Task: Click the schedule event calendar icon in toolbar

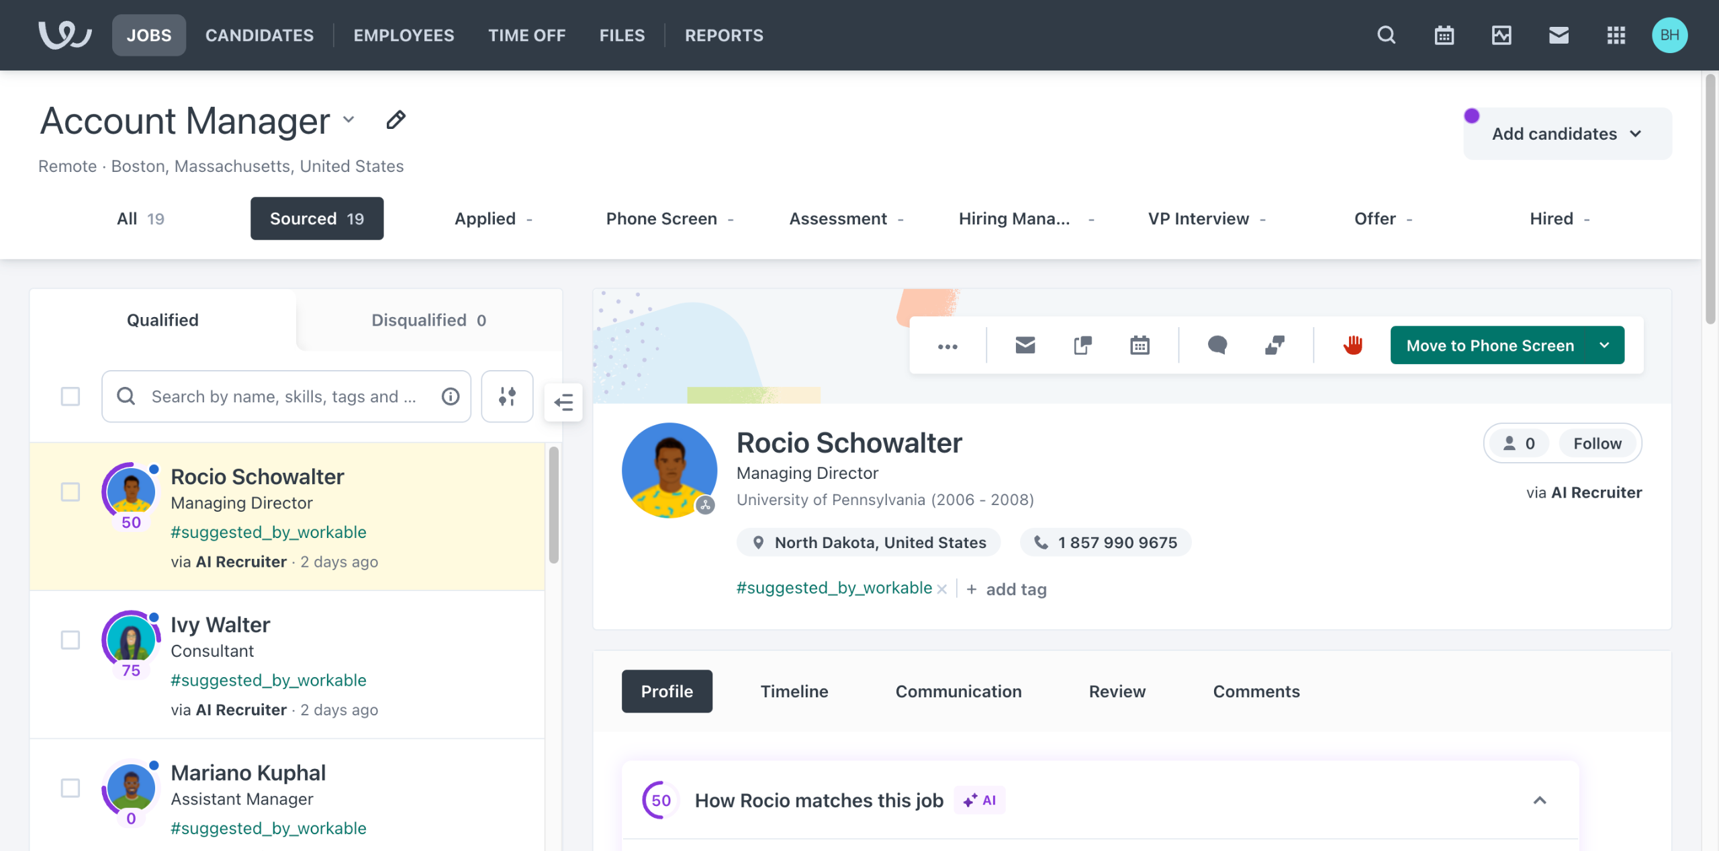Action: (x=1140, y=345)
